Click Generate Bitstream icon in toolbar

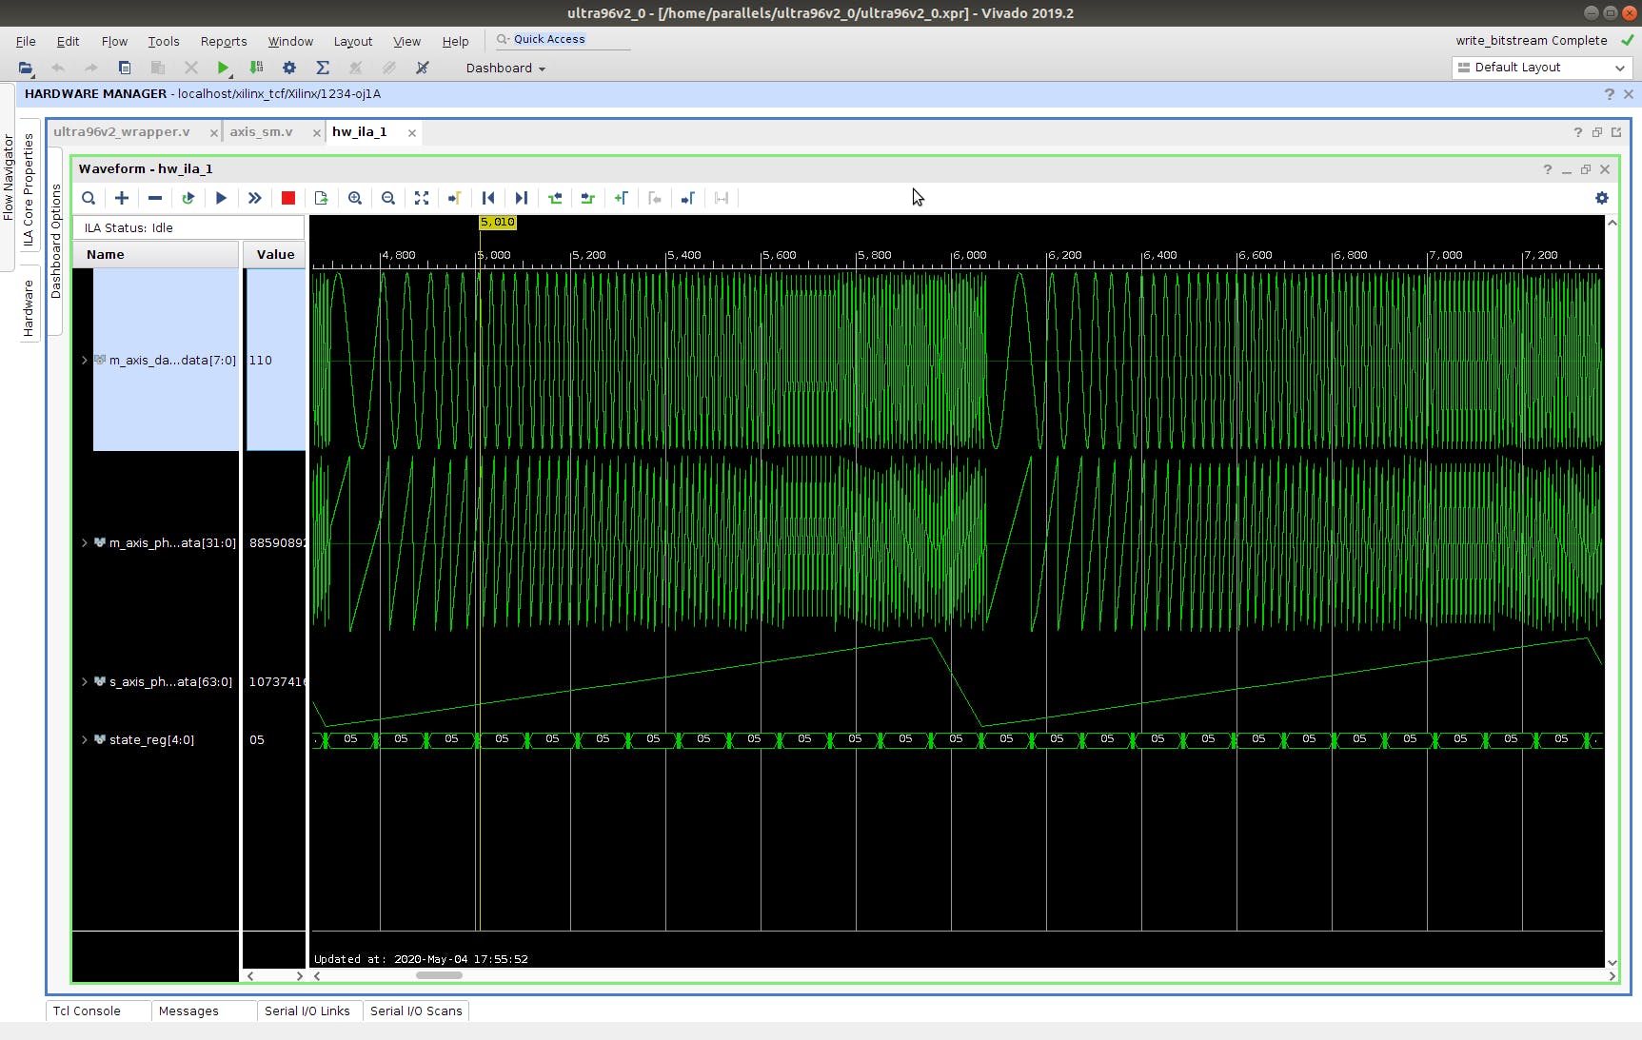[256, 68]
